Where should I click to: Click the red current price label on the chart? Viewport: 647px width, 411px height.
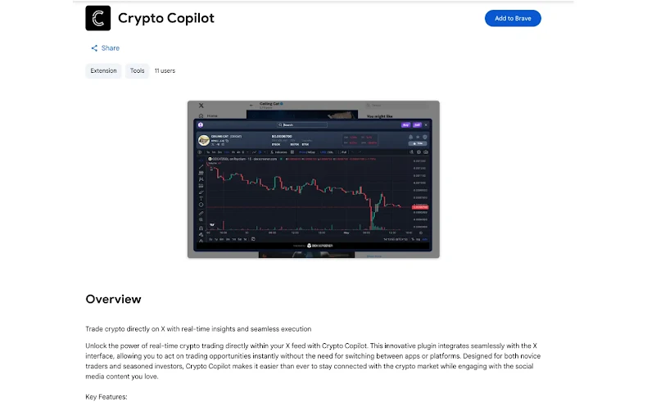419,207
